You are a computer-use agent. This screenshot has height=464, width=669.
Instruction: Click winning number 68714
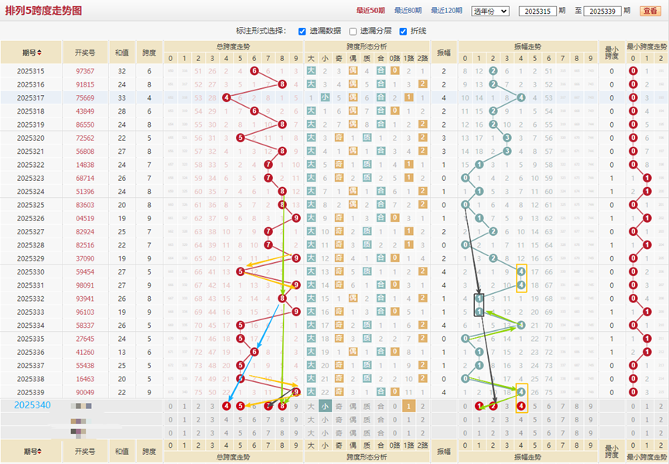[85, 179]
